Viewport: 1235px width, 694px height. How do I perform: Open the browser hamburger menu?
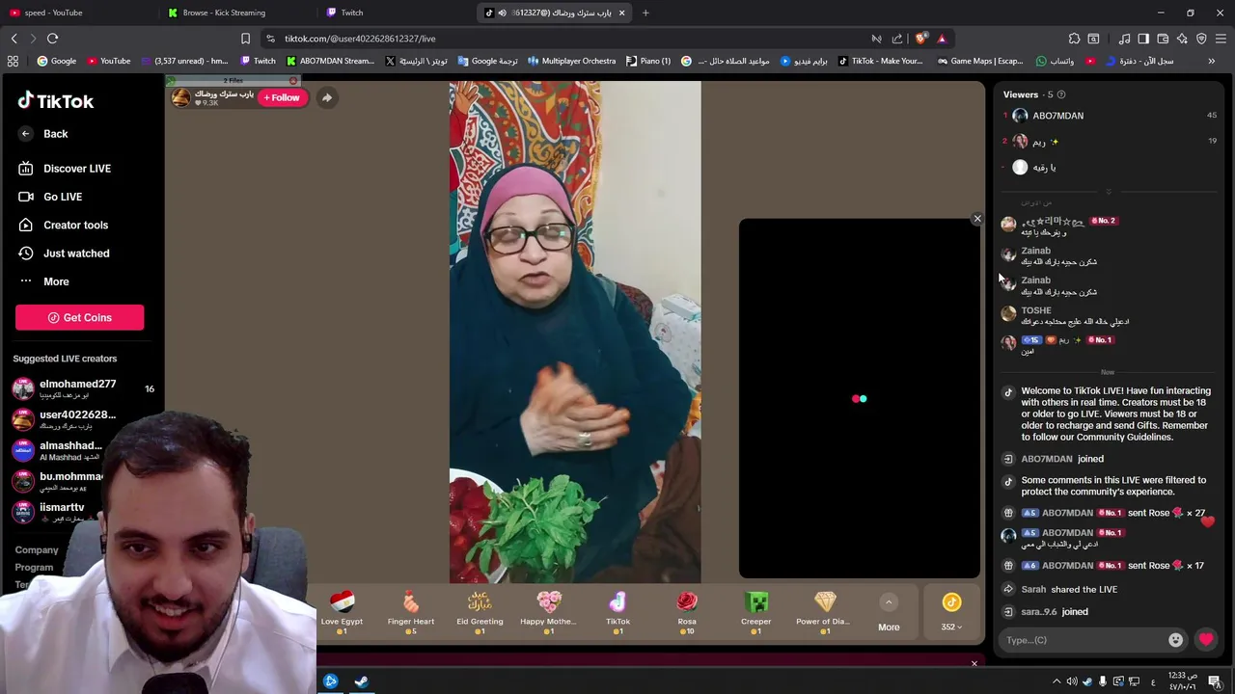(x=1221, y=39)
